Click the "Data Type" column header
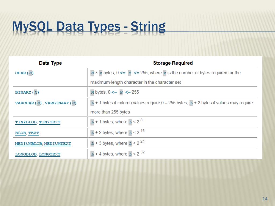 pyautogui.click(x=50, y=63)
